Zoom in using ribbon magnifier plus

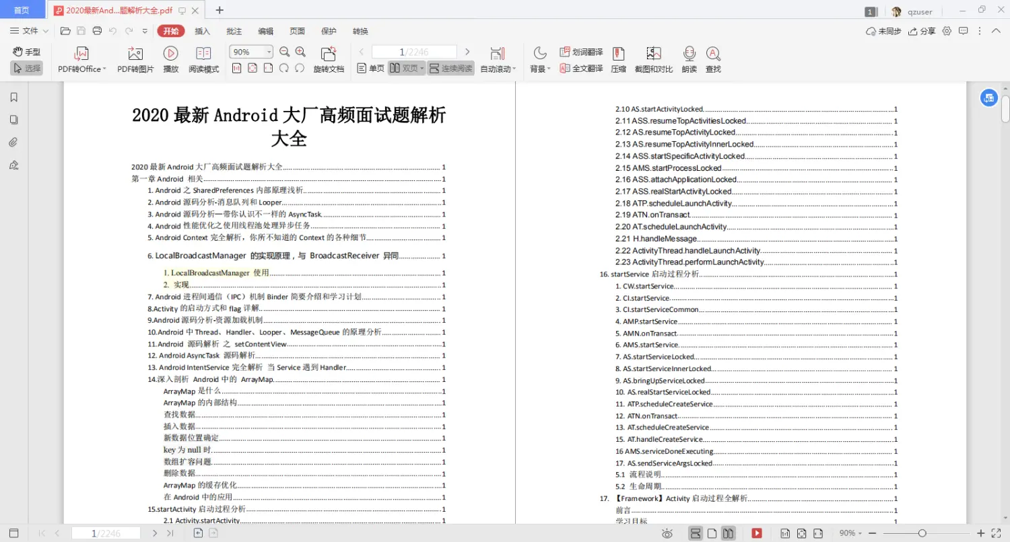pos(300,52)
